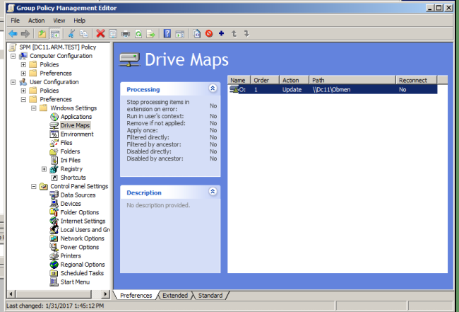This screenshot has width=459, height=312.
Task: Collapse the Description panel chevron
Action: point(213,192)
